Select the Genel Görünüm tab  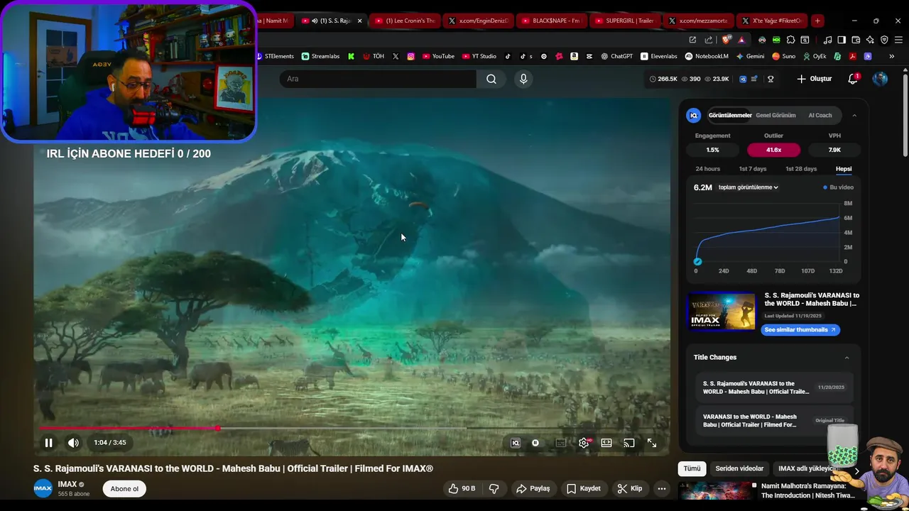[x=775, y=115]
